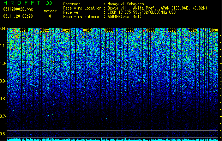Click the 0.8 frequency axis label
Image resolution: width=222 pixels, height=141 pixels.
click(x=2, y=99)
